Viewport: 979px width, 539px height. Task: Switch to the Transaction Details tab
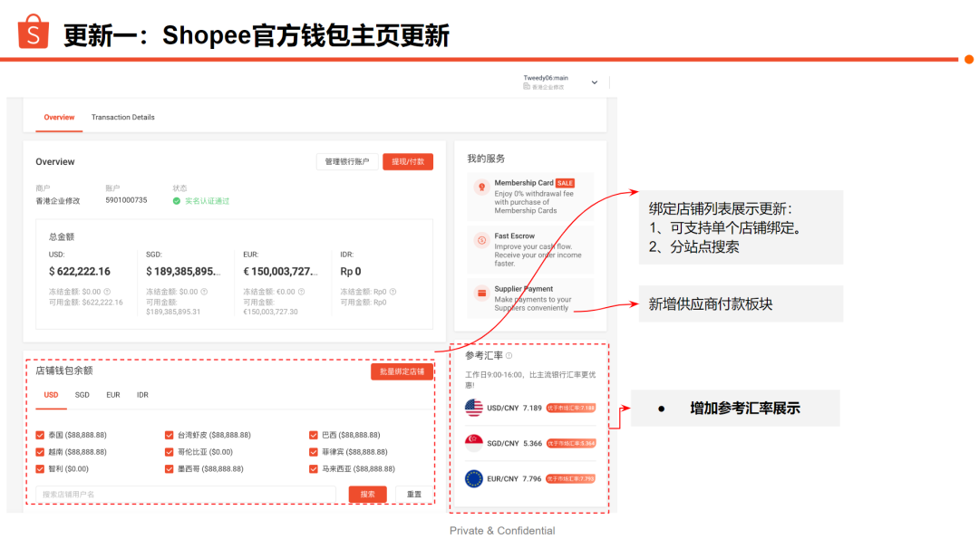122,117
